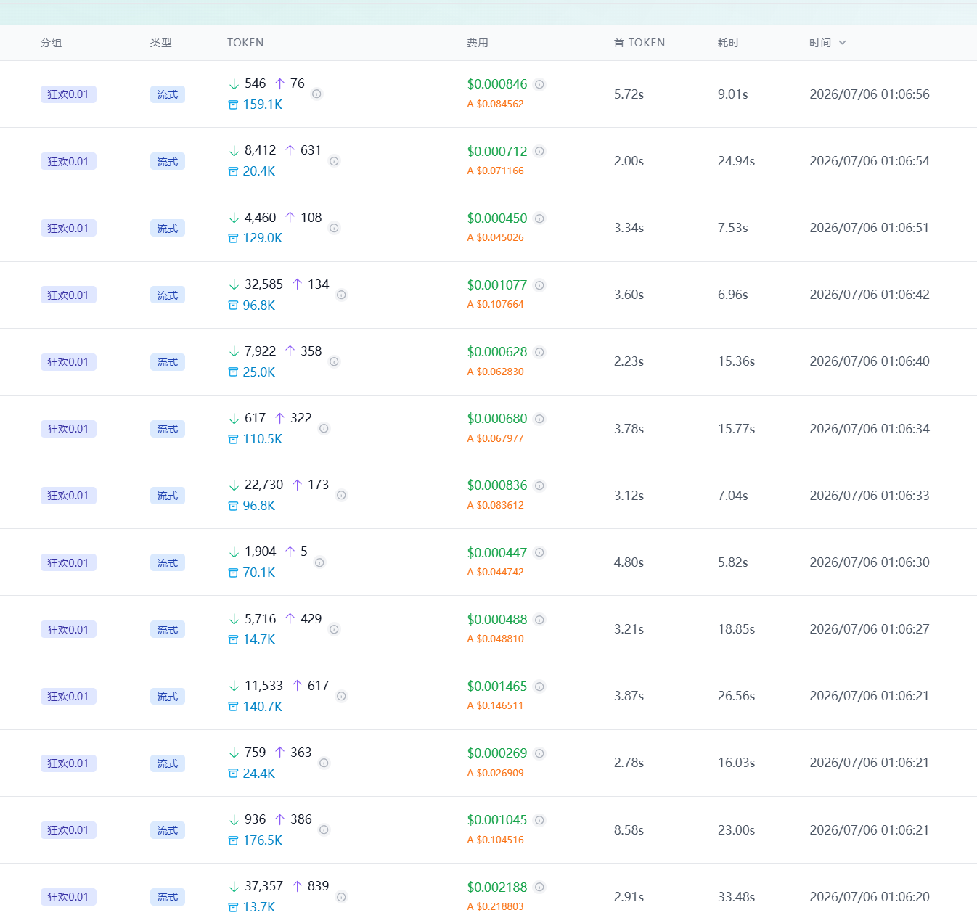Image resolution: width=977 pixels, height=918 pixels.
Task: Click 流式 type tag in second row
Action: [x=168, y=161]
